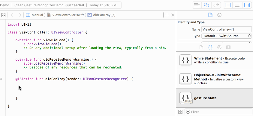Viewport: 253px width, 116px height.
Task: Select the While Statement snippet
Action: (x=215, y=60)
